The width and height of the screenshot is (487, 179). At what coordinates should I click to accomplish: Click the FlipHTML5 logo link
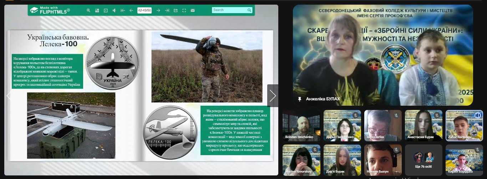[50, 10]
